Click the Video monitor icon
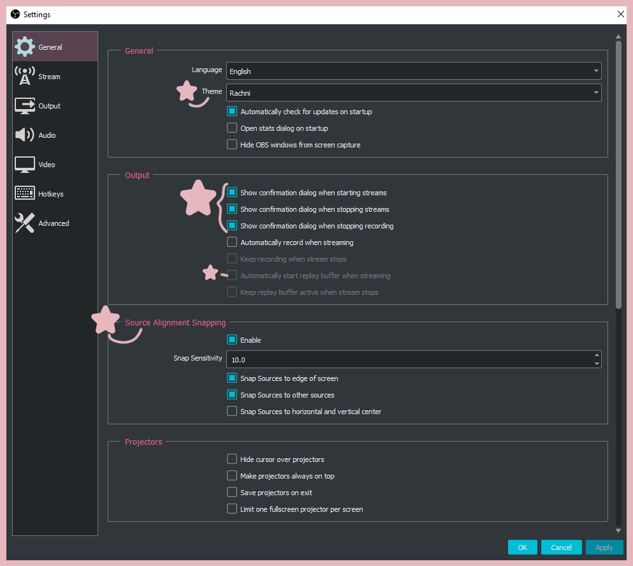Image resolution: width=633 pixels, height=566 pixels. coord(25,165)
